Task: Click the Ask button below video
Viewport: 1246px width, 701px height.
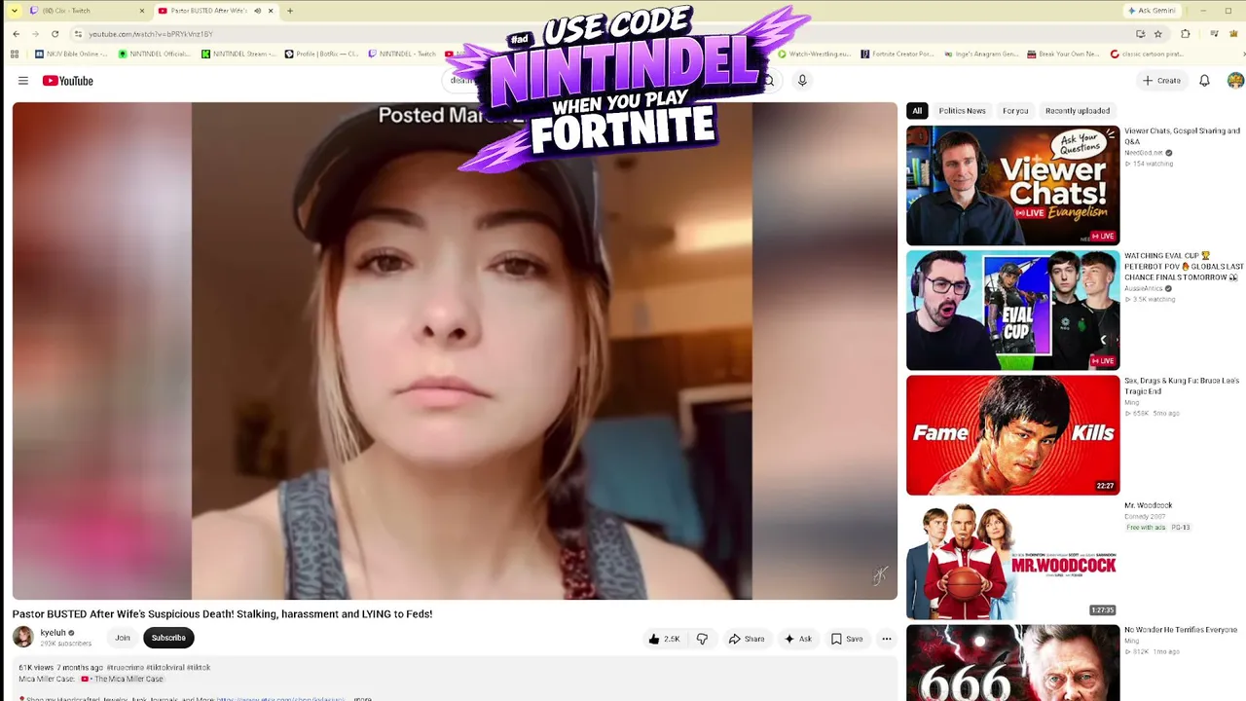Action: [798, 639]
